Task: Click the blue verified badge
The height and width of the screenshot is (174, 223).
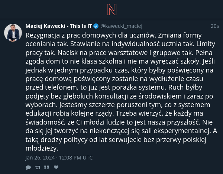Action: click(x=96, y=26)
